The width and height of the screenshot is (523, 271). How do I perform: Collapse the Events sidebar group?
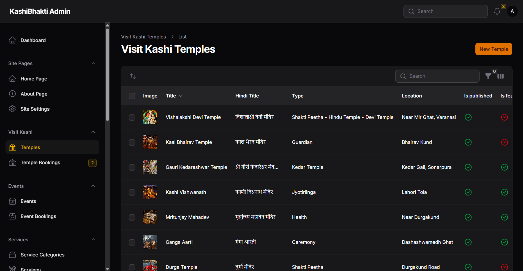pos(93,186)
